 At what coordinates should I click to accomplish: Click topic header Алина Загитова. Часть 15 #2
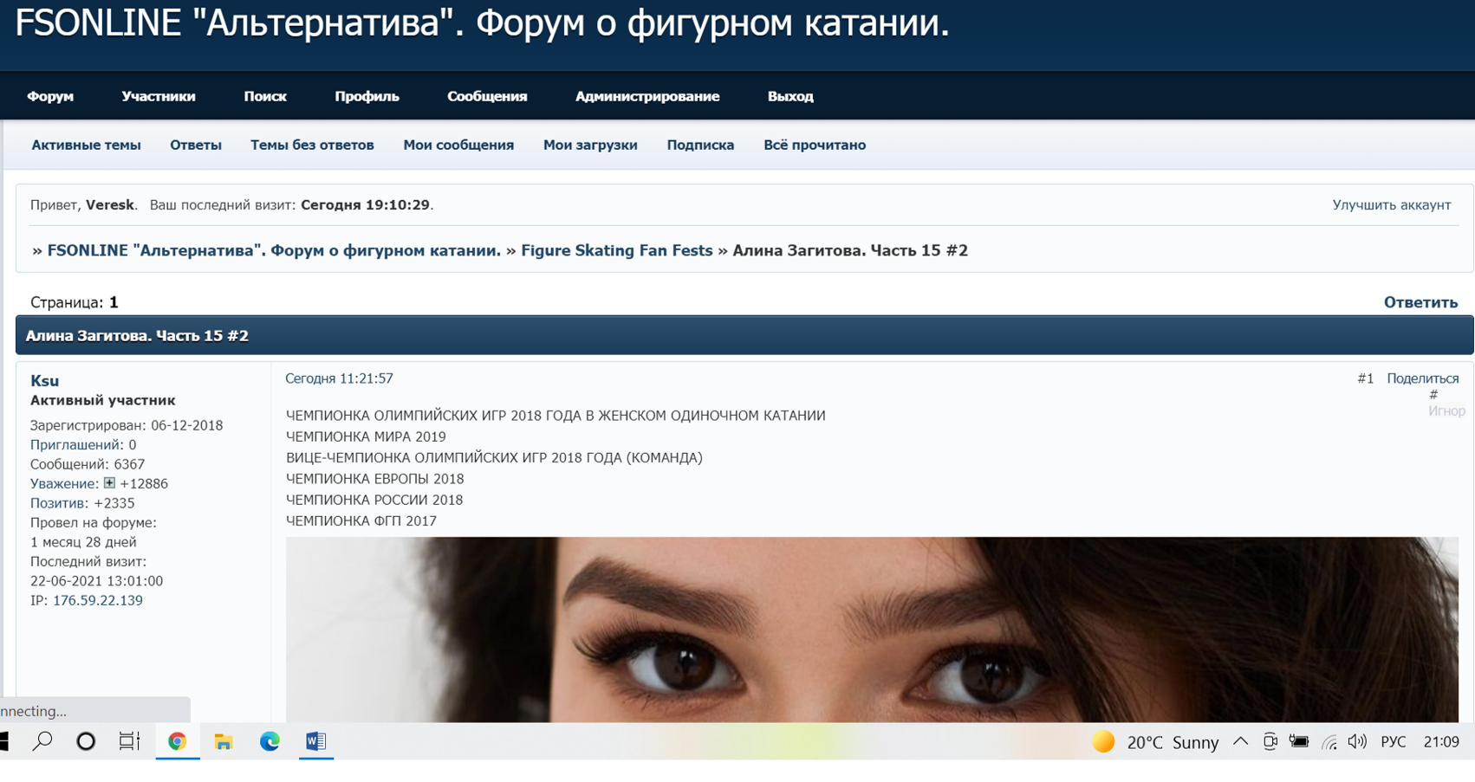(137, 336)
